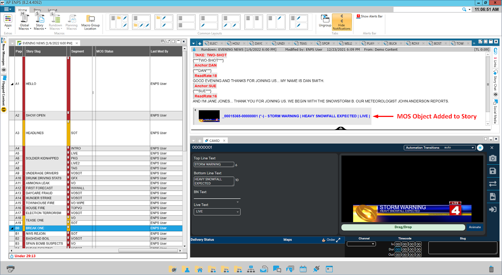
Task: Click the trash bin icon
Action: point(491,269)
